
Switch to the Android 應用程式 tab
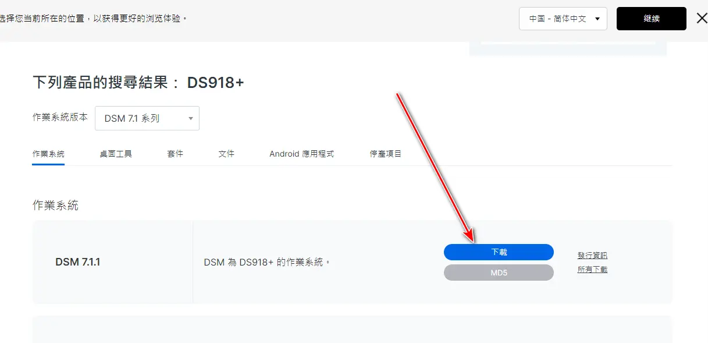click(x=301, y=154)
